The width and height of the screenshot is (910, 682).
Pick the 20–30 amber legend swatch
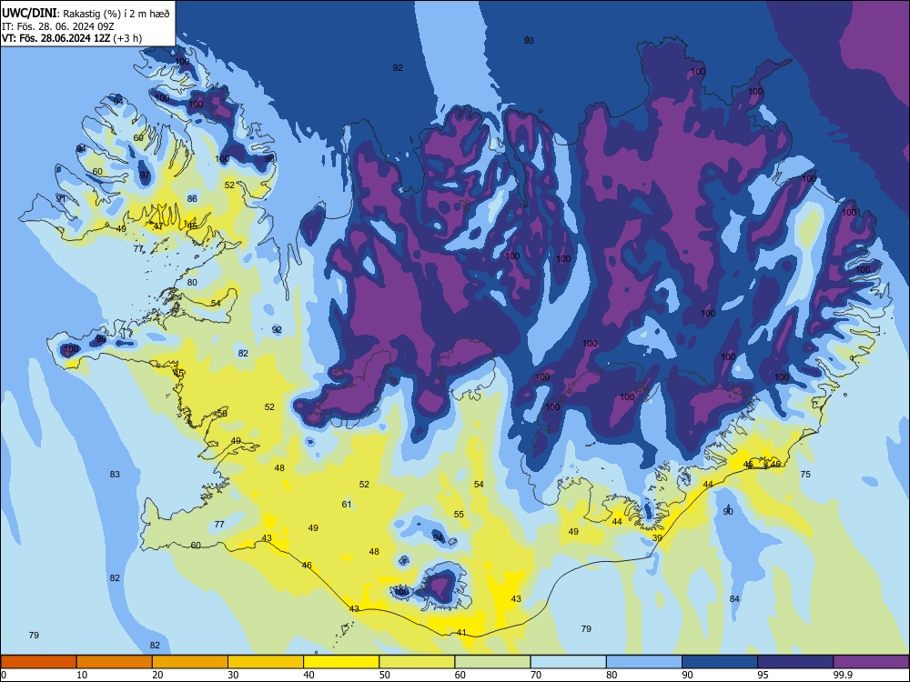click(x=190, y=662)
